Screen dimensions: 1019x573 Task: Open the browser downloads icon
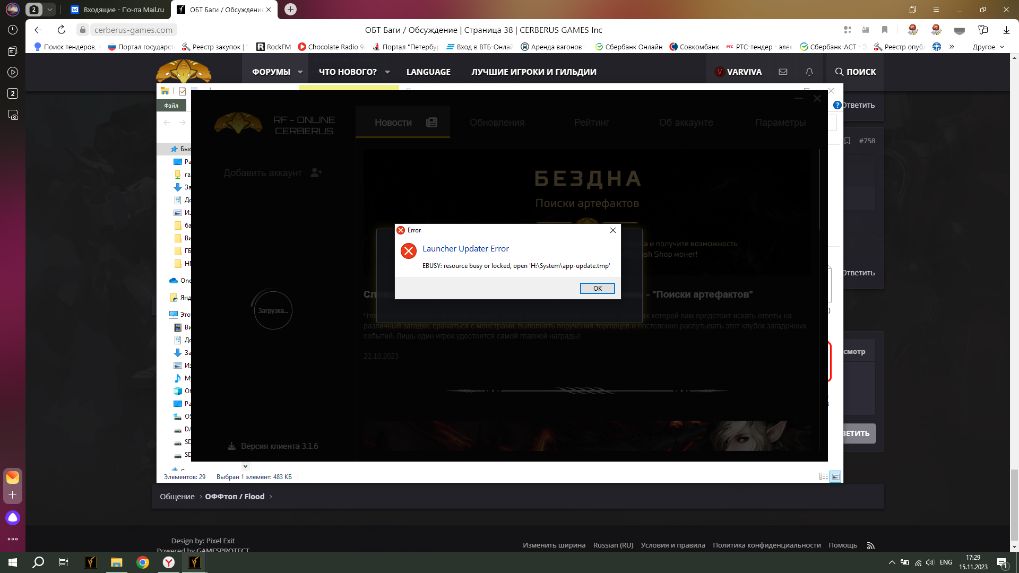pyautogui.click(x=1006, y=30)
